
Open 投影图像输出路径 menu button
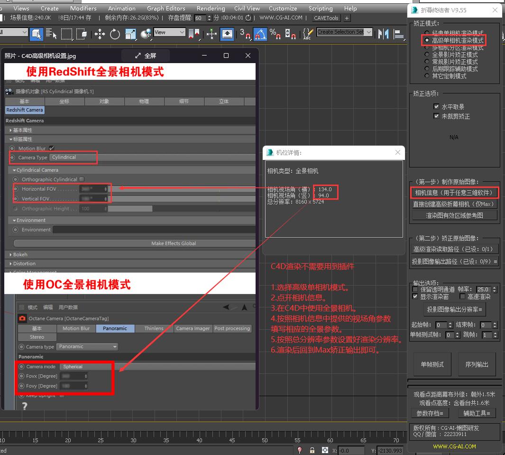(x=454, y=261)
